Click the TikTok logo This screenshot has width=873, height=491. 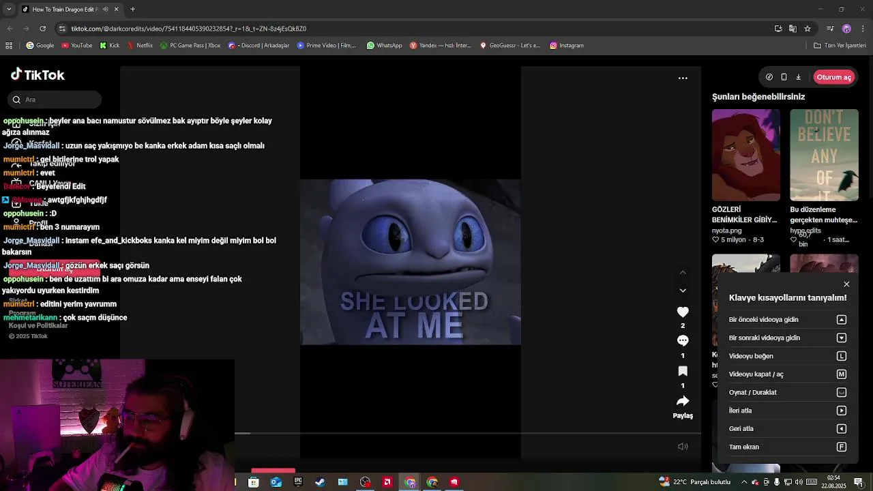(x=38, y=75)
